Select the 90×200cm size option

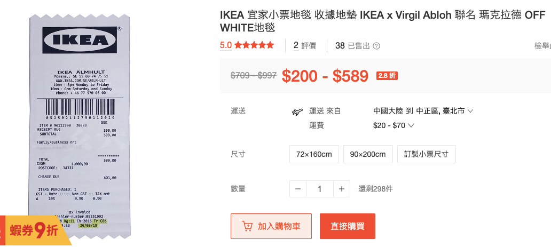pyautogui.click(x=368, y=154)
